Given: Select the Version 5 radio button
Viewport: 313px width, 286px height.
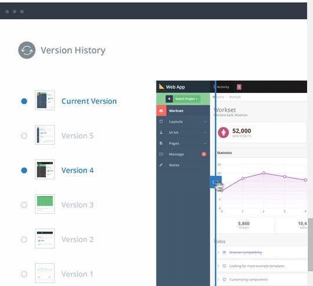Looking at the screenshot, I should 24,135.
